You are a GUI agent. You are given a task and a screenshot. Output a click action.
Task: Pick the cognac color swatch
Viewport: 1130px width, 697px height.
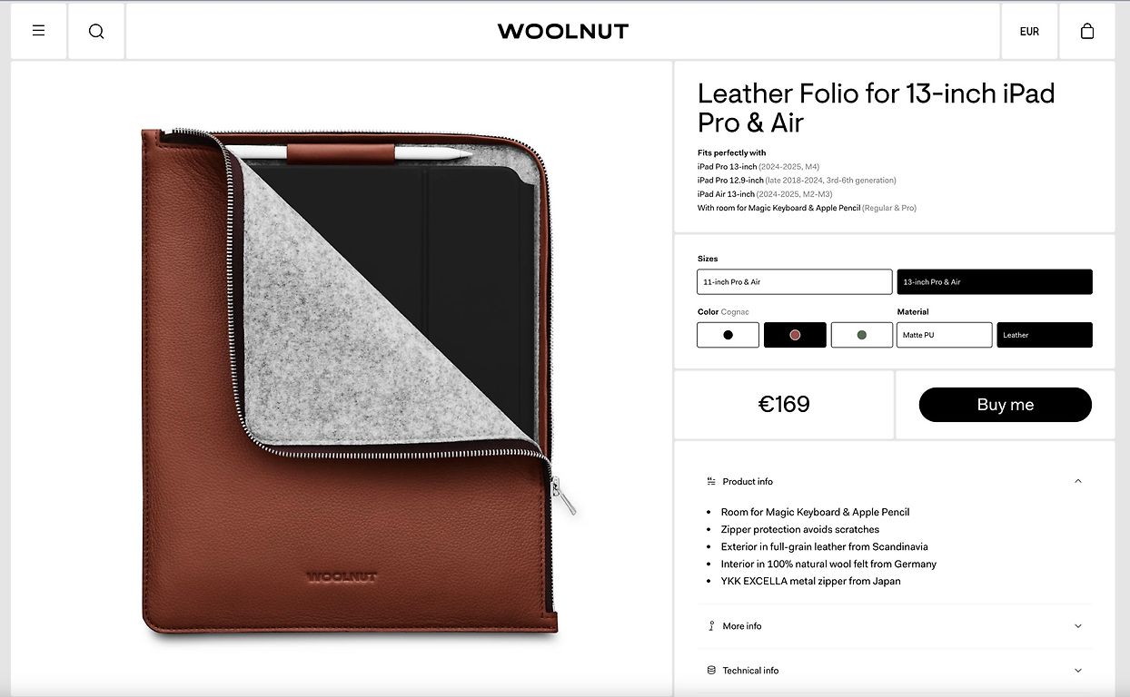[x=795, y=335]
